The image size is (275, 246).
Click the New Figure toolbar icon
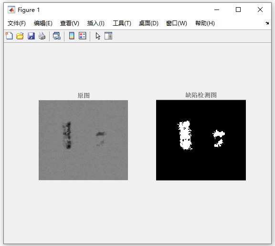(x=9, y=36)
